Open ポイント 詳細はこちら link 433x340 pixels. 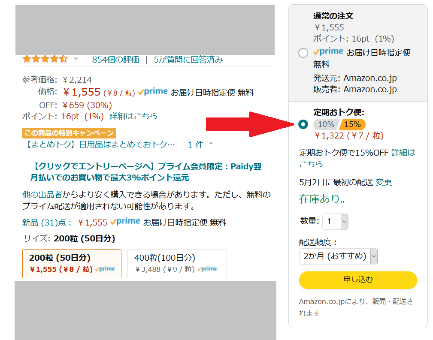133,116
